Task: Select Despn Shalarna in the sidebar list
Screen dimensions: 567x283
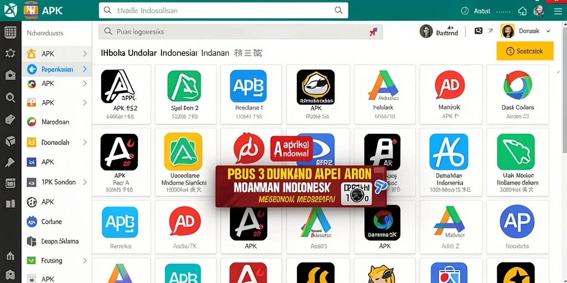Action: point(60,241)
